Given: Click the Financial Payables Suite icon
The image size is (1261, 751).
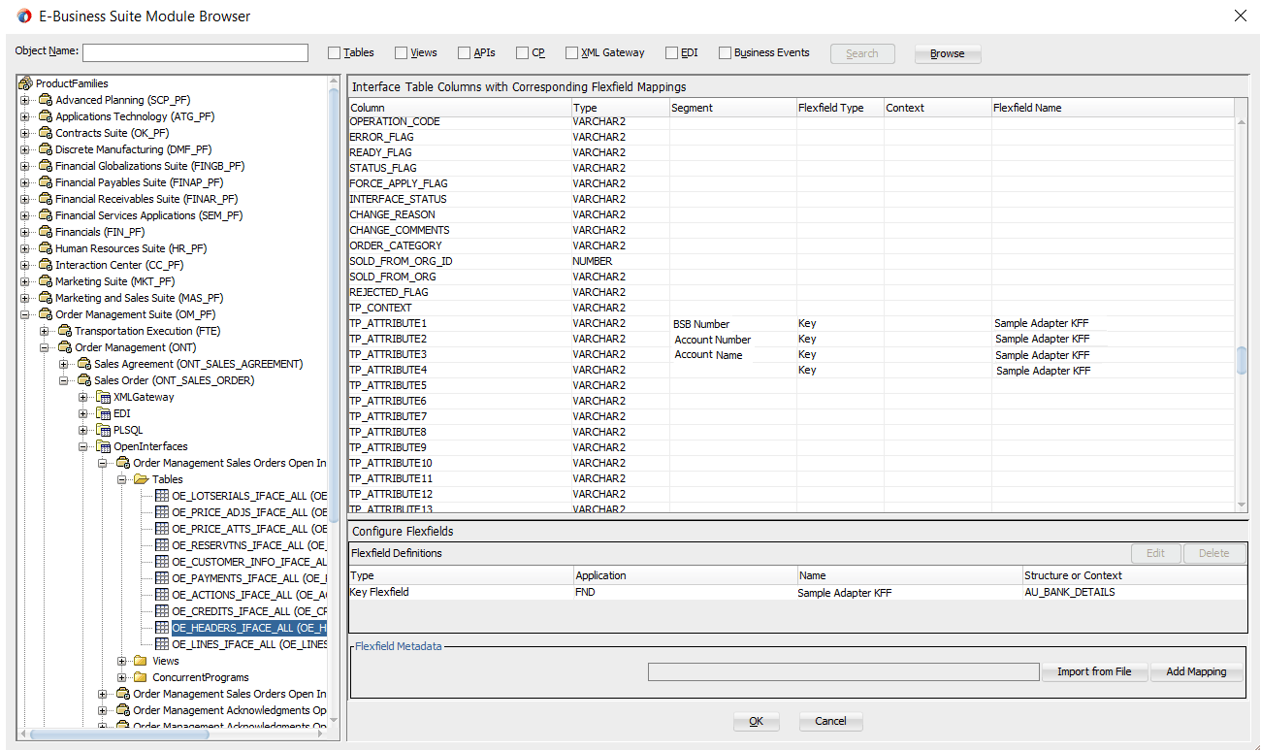Looking at the screenshot, I should click(x=45, y=182).
